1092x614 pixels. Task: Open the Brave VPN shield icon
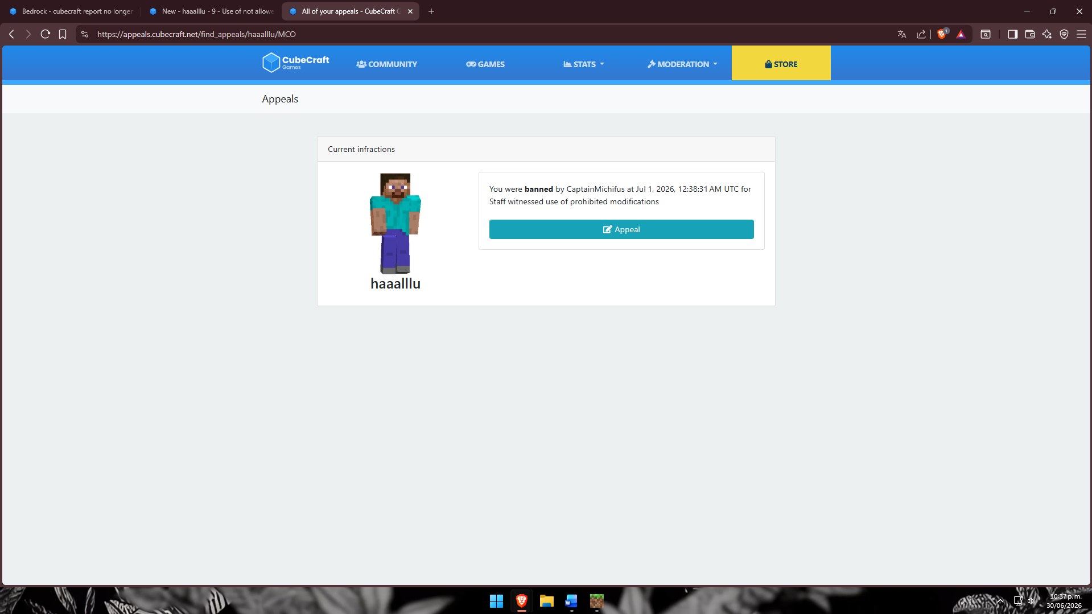[x=1064, y=34]
